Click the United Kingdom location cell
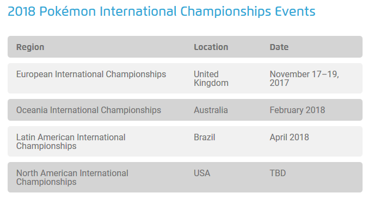 tap(211, 78)
